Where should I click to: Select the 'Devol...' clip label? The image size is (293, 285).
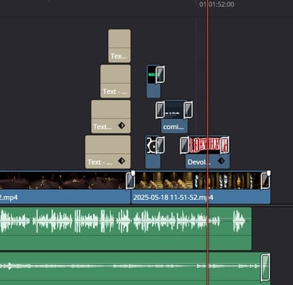coord(199,162)
